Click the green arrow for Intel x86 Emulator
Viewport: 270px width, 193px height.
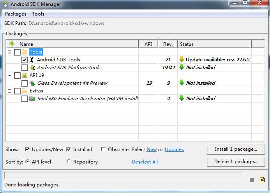pyautogui.click(x=182, y=98)
